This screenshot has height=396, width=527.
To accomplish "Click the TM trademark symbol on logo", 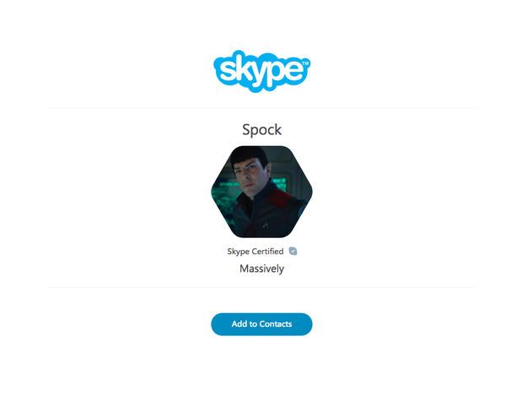I will (x=305, y=63).
